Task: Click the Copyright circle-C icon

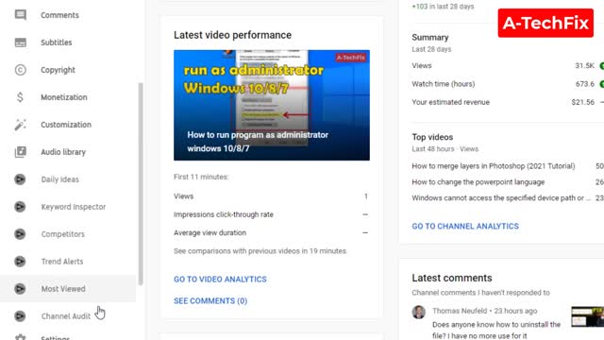Action: (x=21, y=70)
